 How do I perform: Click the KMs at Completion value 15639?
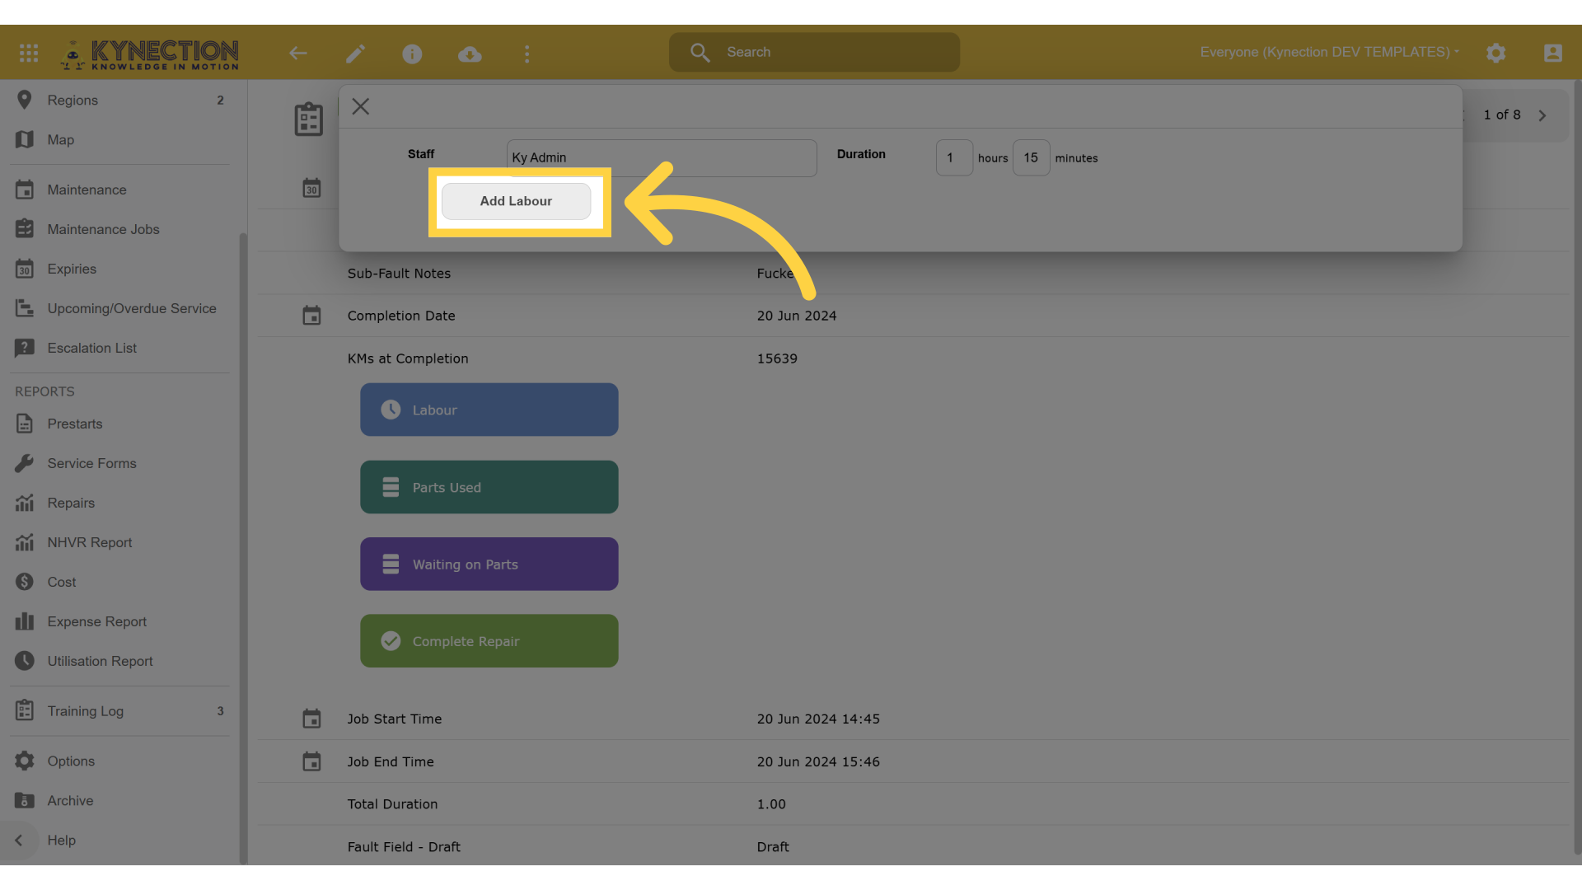point(777,358)
